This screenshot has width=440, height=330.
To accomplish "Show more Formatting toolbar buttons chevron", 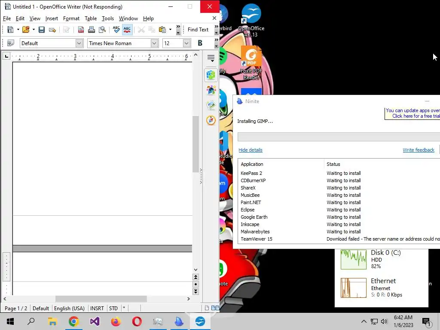I will pyautogui.click(x=217, y=43).
